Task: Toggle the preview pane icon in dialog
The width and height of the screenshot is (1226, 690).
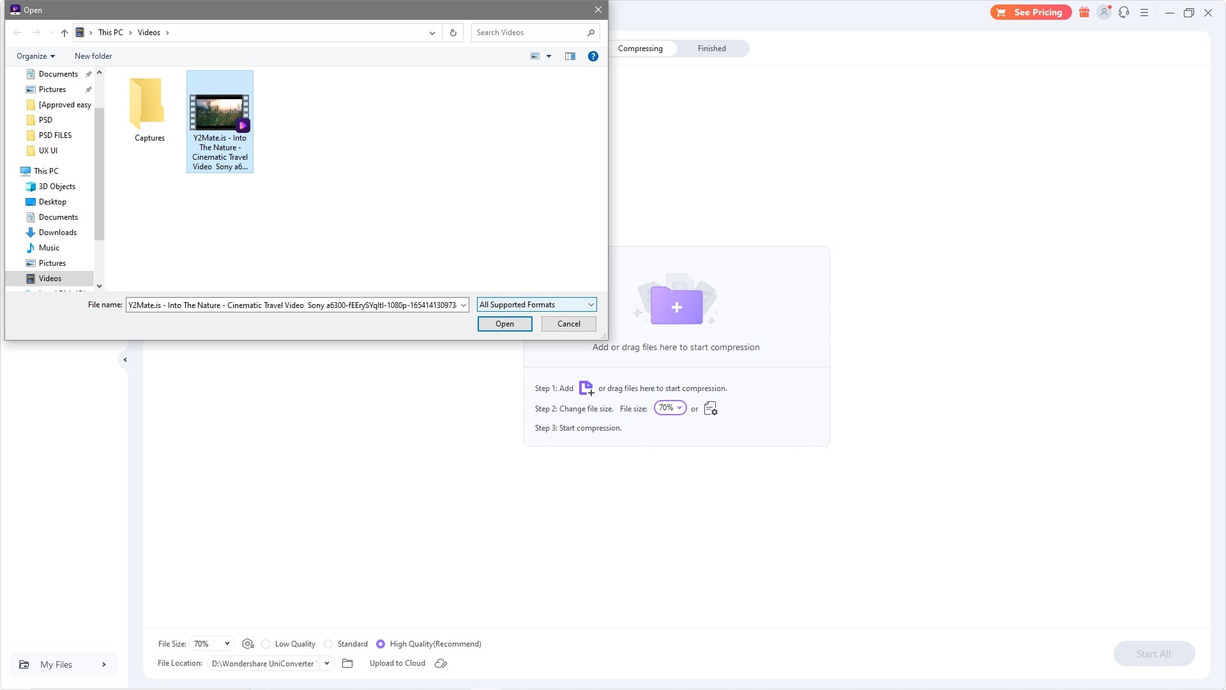Action: pos(570,56)
